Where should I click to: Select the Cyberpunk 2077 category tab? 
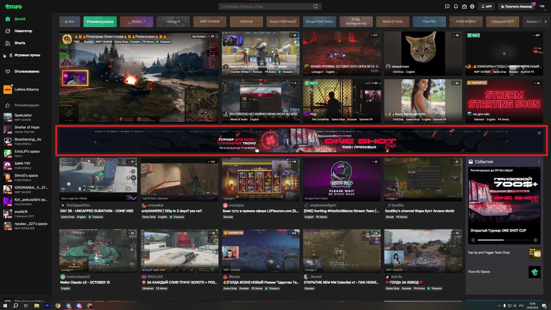click(502, 22)
